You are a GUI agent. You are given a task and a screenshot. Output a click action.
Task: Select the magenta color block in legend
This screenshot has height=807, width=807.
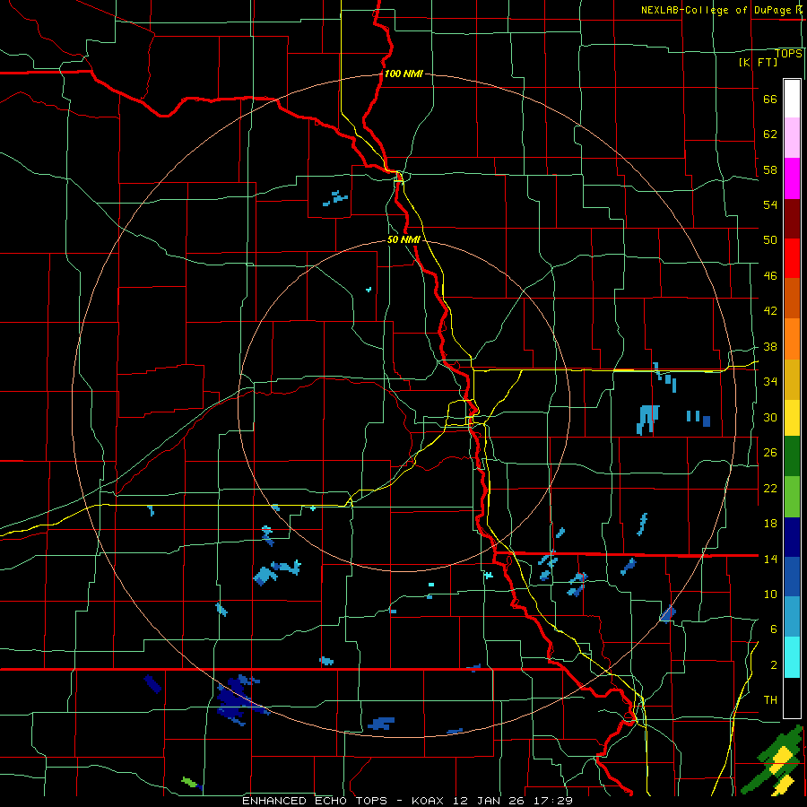[792, 178]
